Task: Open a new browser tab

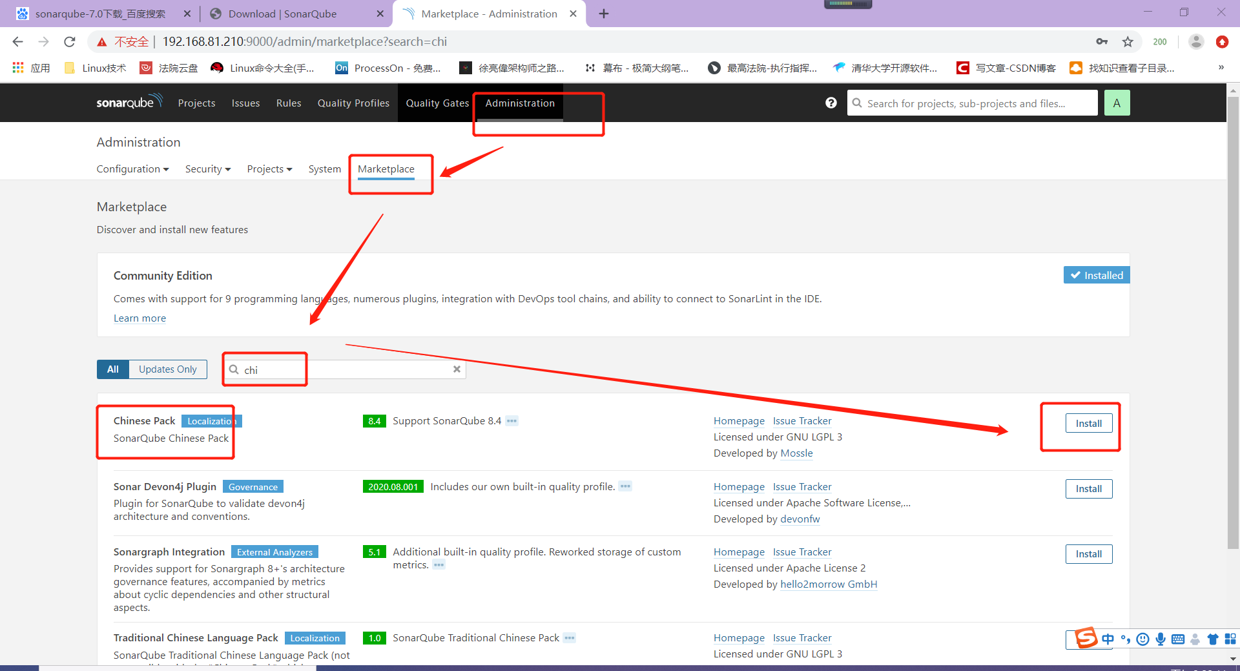Action: pos(604,14)
